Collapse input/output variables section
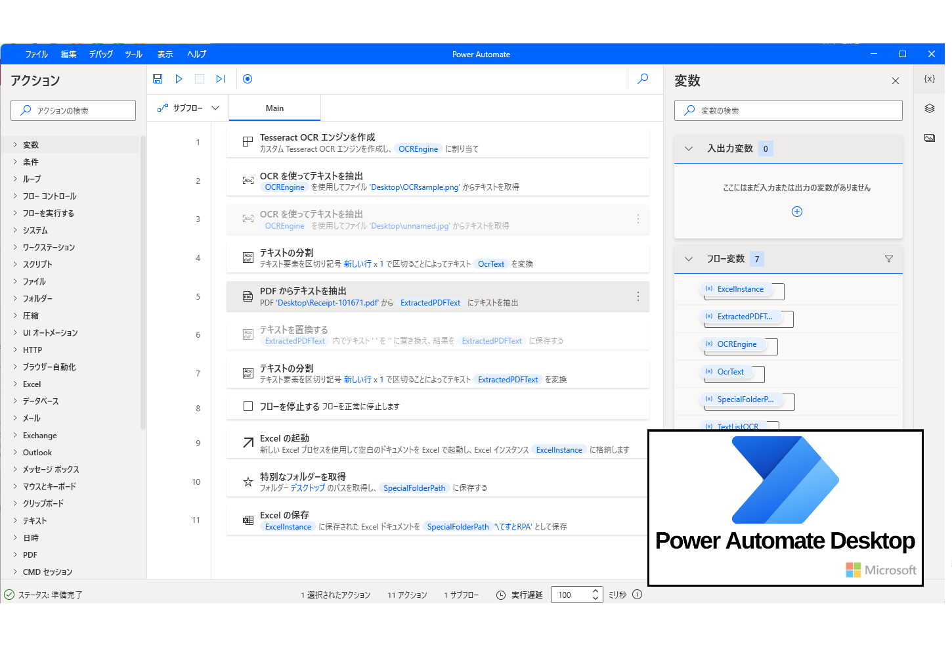952x657 pixels. (x=689, y=148)
